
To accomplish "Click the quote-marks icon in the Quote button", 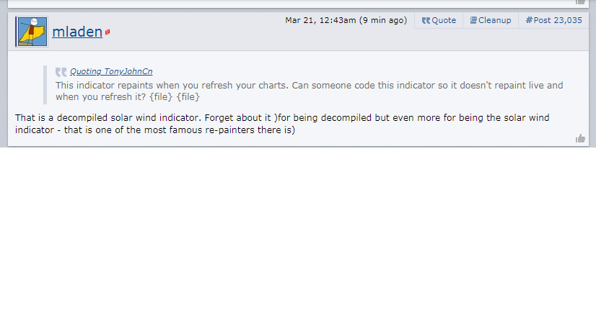I will 426,20.
